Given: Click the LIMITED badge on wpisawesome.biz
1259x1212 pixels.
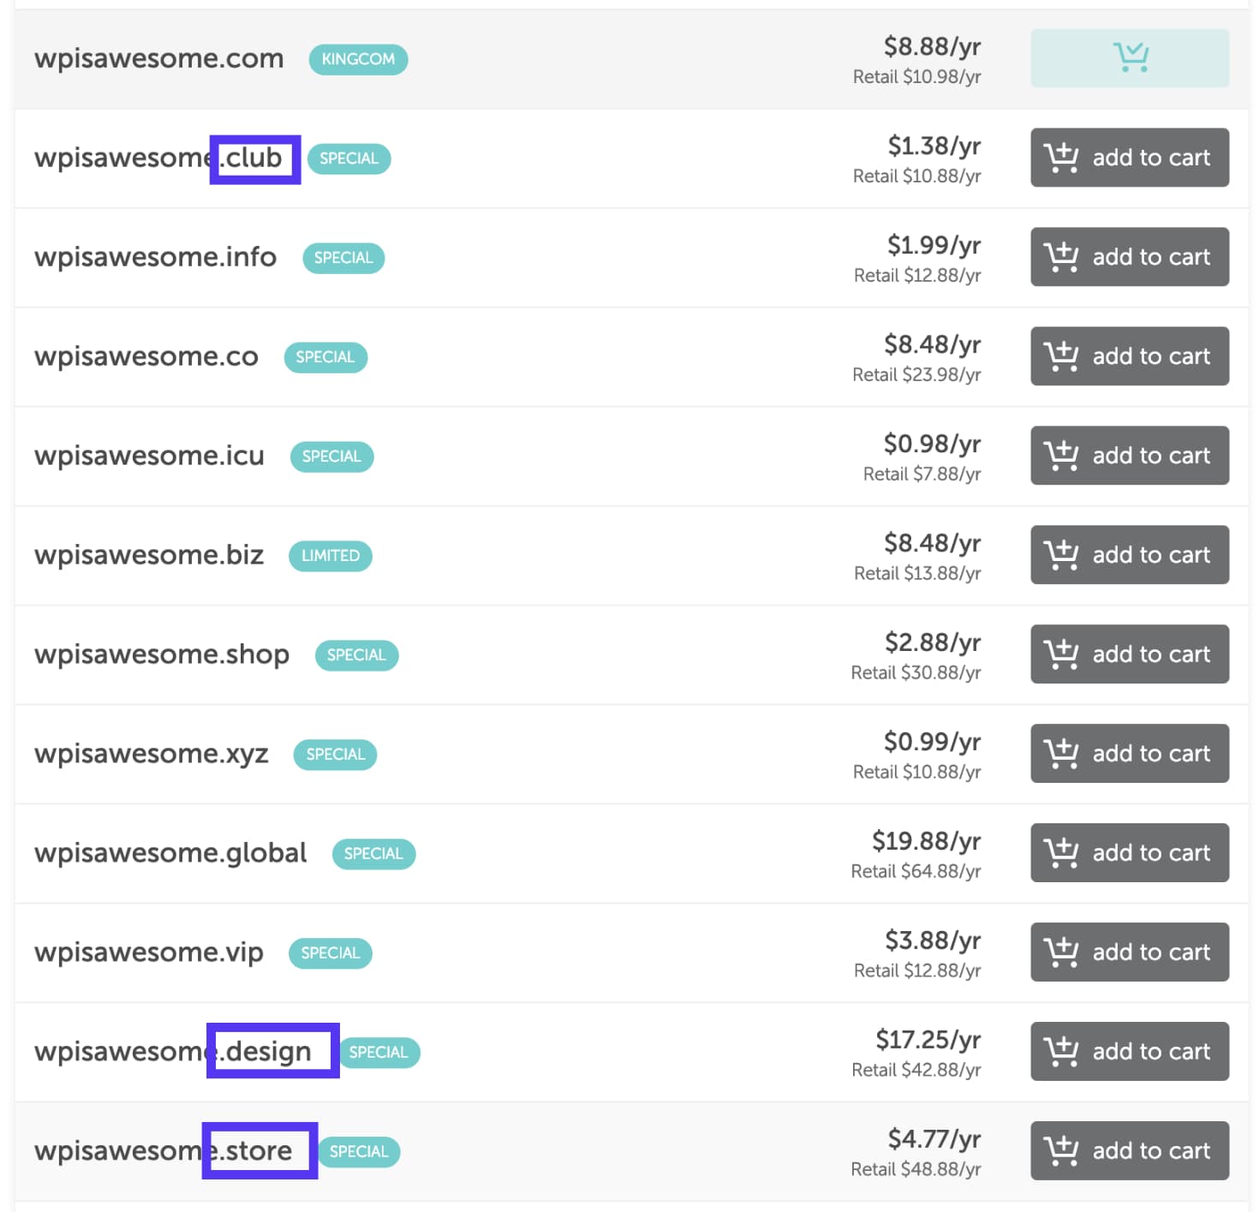Looking at the screenshot, I should (330, 555).
